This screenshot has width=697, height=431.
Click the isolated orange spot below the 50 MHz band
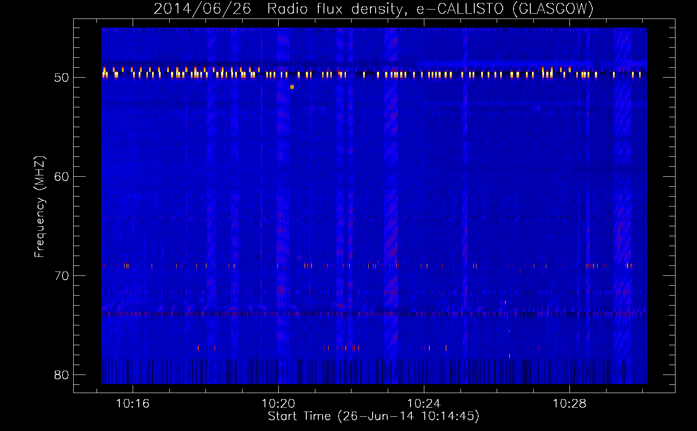[x=292, y=87]
